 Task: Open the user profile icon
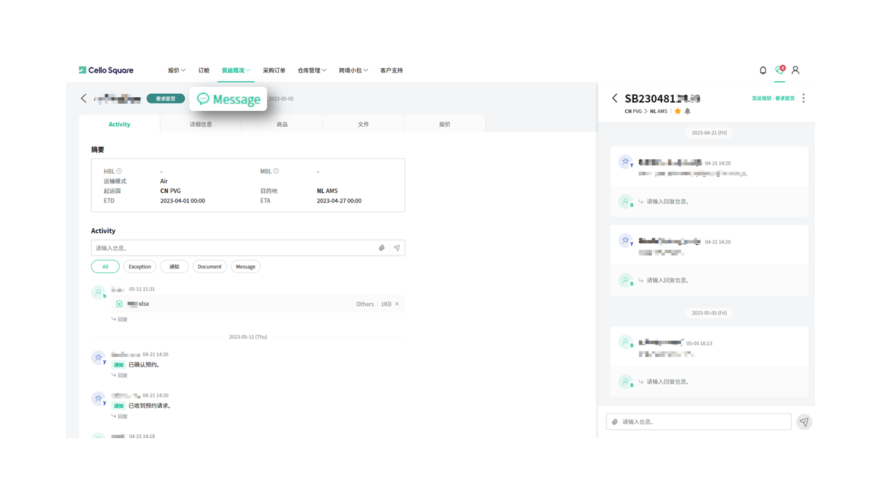796,70
